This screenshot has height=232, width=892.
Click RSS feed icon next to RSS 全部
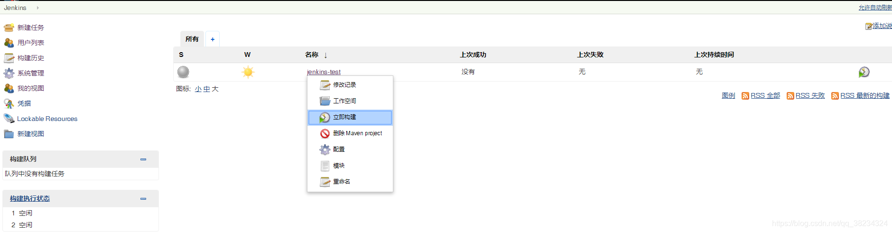745,96
